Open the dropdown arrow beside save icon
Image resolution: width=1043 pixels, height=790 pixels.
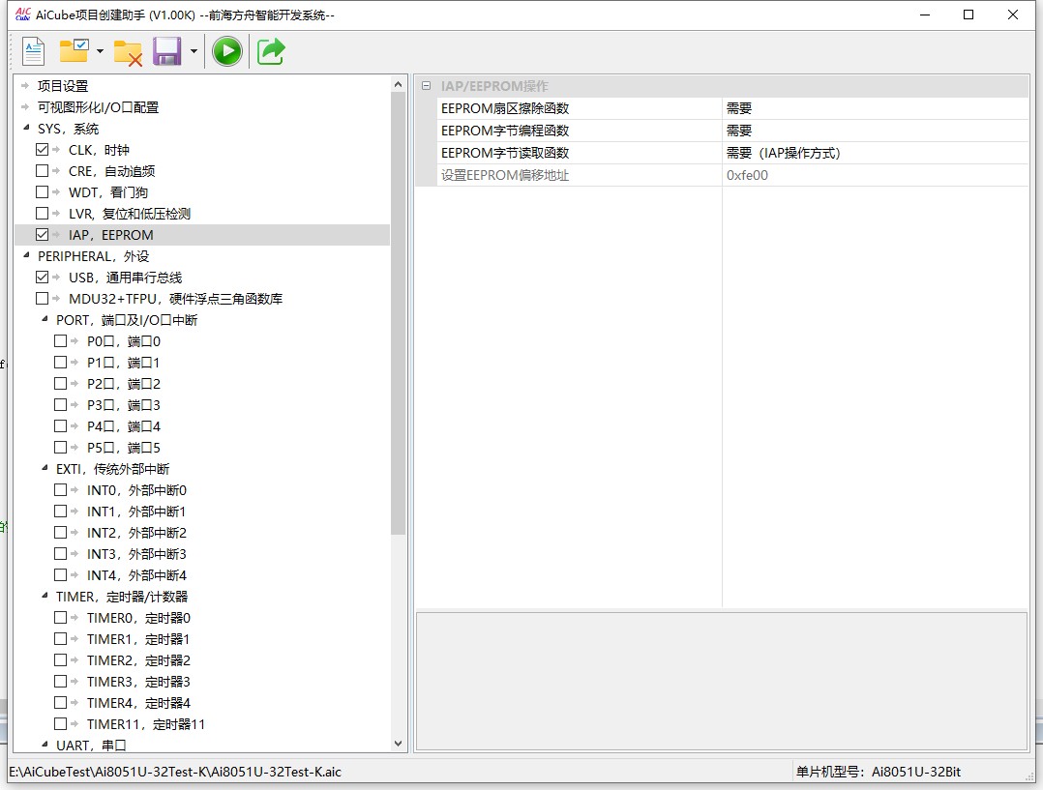(x=194, y=51)
